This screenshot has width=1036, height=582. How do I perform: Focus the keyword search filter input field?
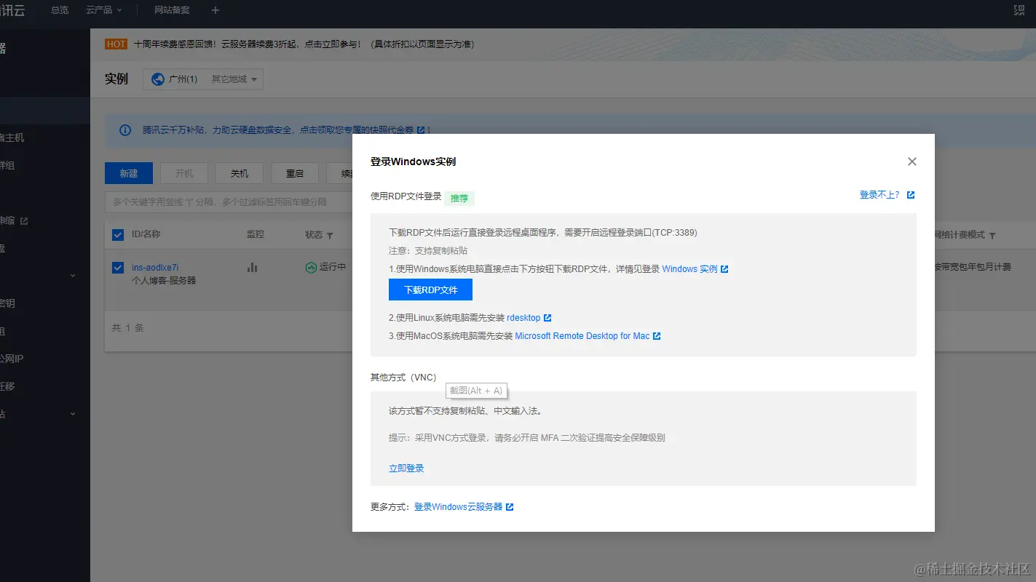(x=229, y=202)
